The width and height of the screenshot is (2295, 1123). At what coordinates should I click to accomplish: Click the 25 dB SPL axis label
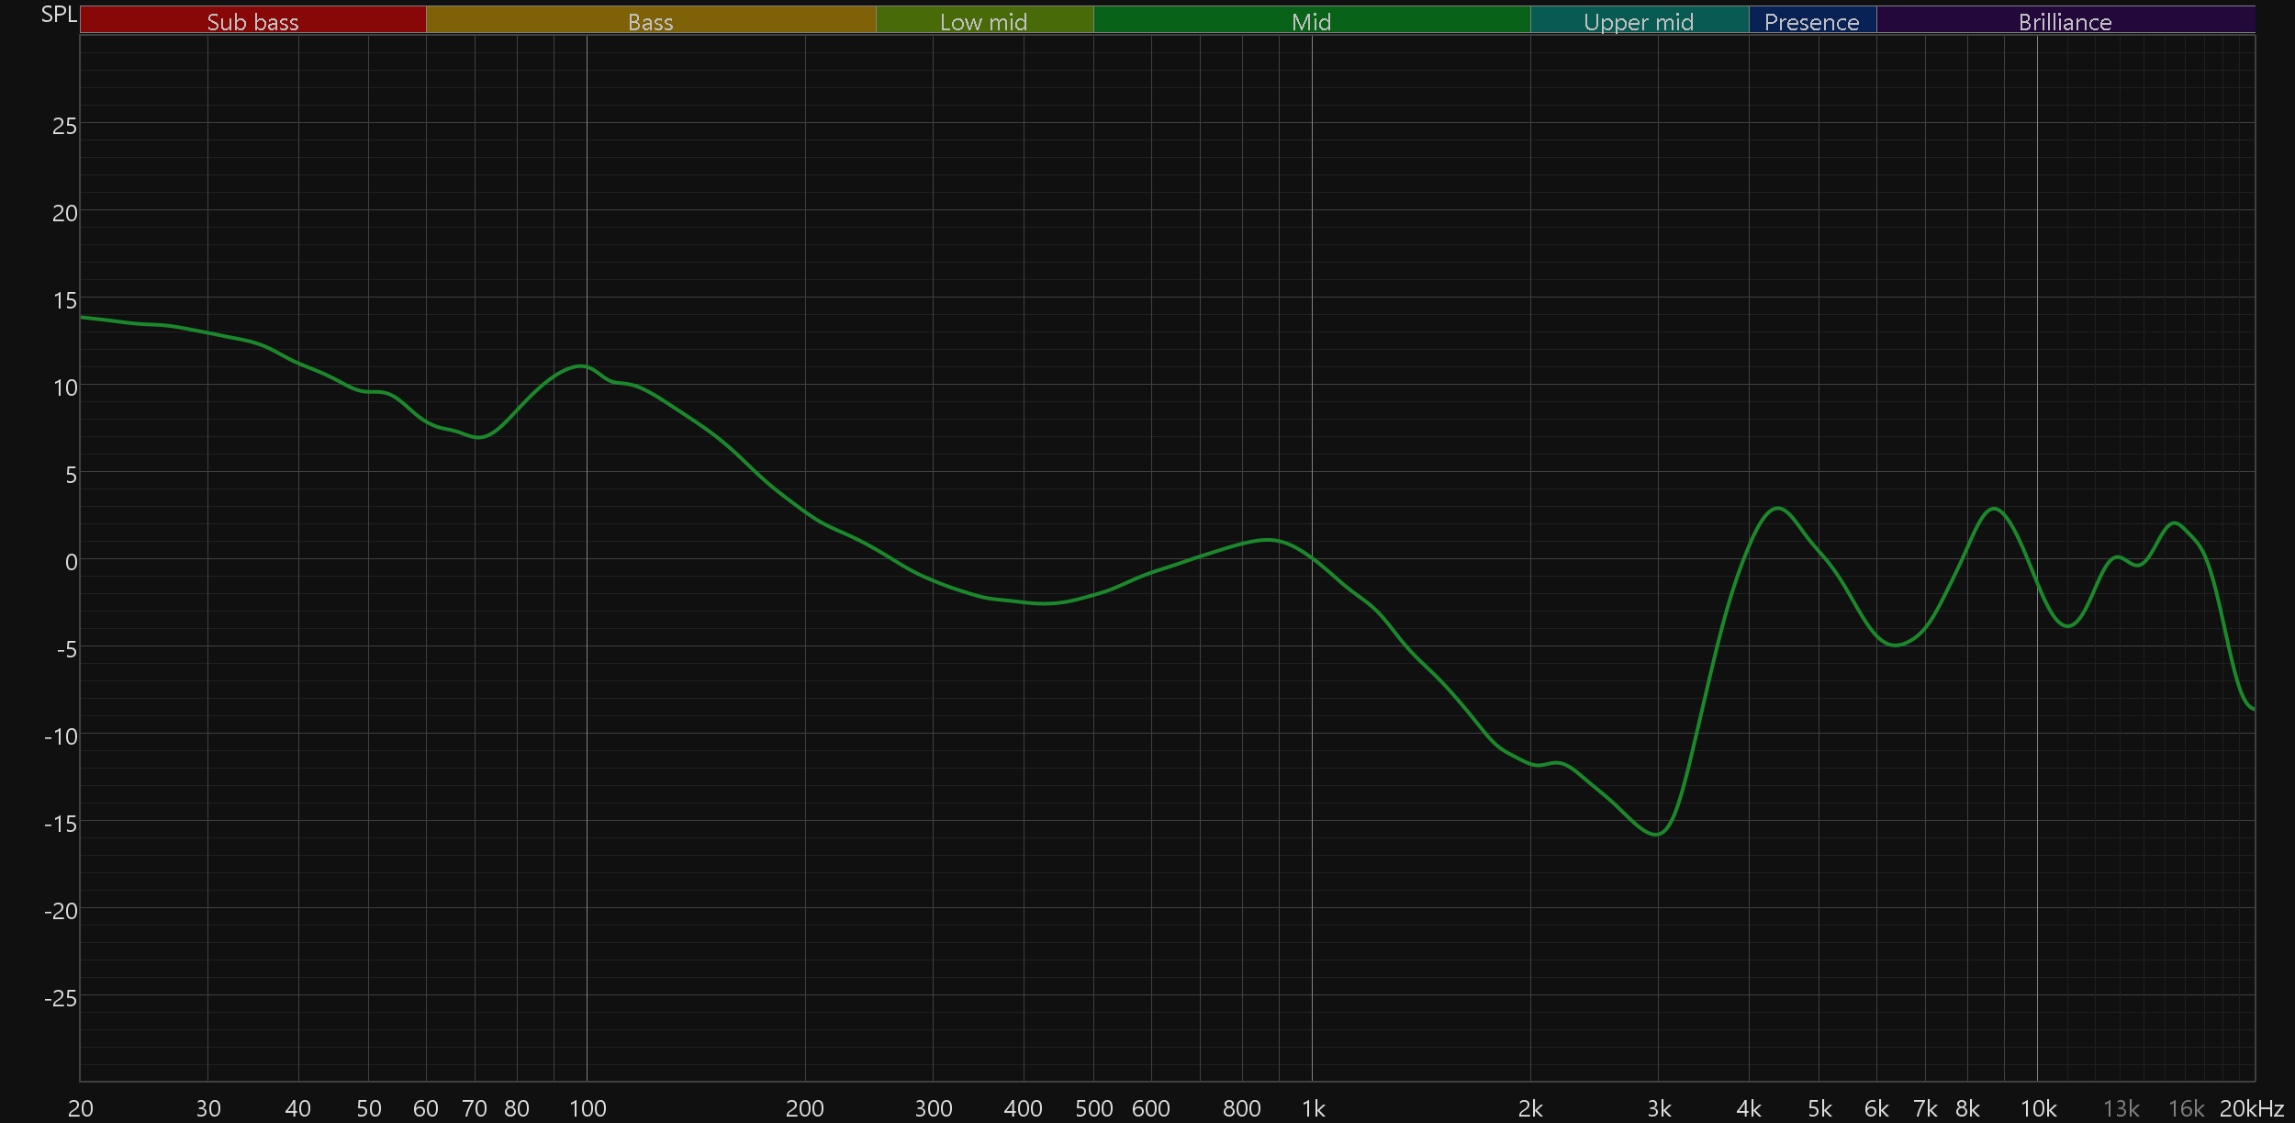[x=64, y=126]
